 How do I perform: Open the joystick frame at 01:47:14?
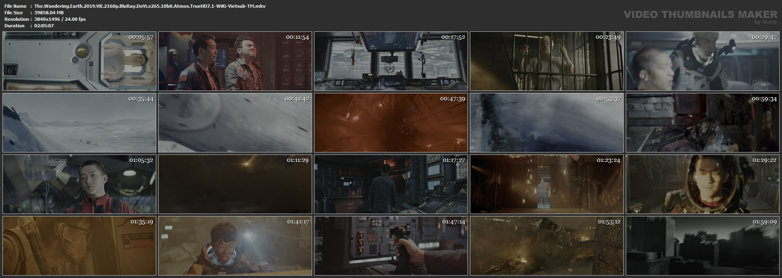point(391,246)
